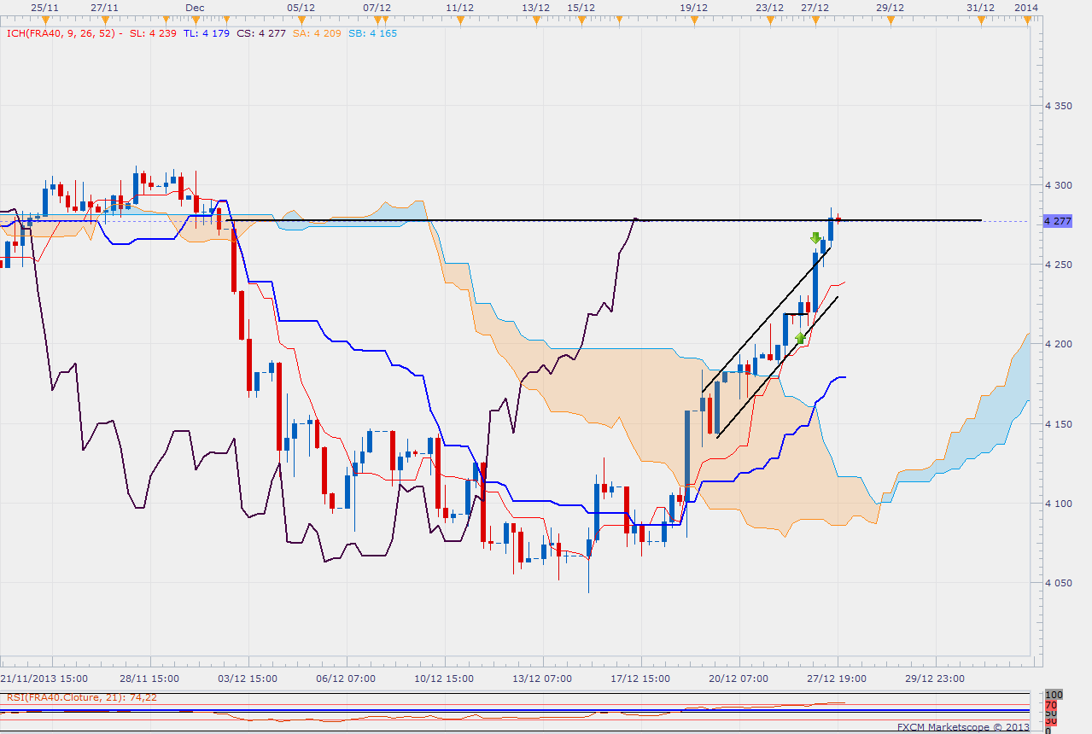This screenshot has width=1092, height=734.
Task: Click the current price tag 4 277
Action: pyautogui.click(x=1057, y=221)
